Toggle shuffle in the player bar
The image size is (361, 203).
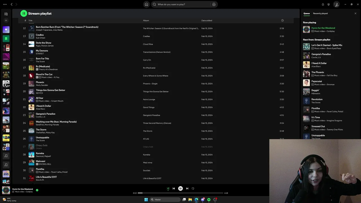click(x=168, y=189)
